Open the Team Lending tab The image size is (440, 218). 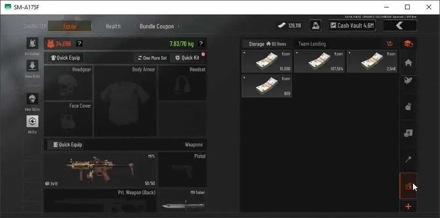click(x=312, y=44)
